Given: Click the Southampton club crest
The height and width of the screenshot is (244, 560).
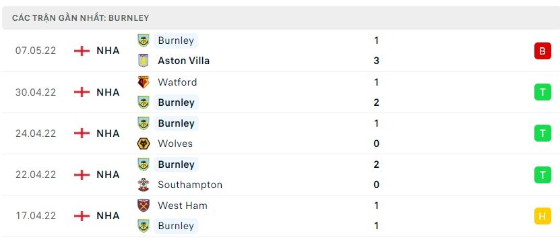Looking at the screenshot, I should 144,185.
